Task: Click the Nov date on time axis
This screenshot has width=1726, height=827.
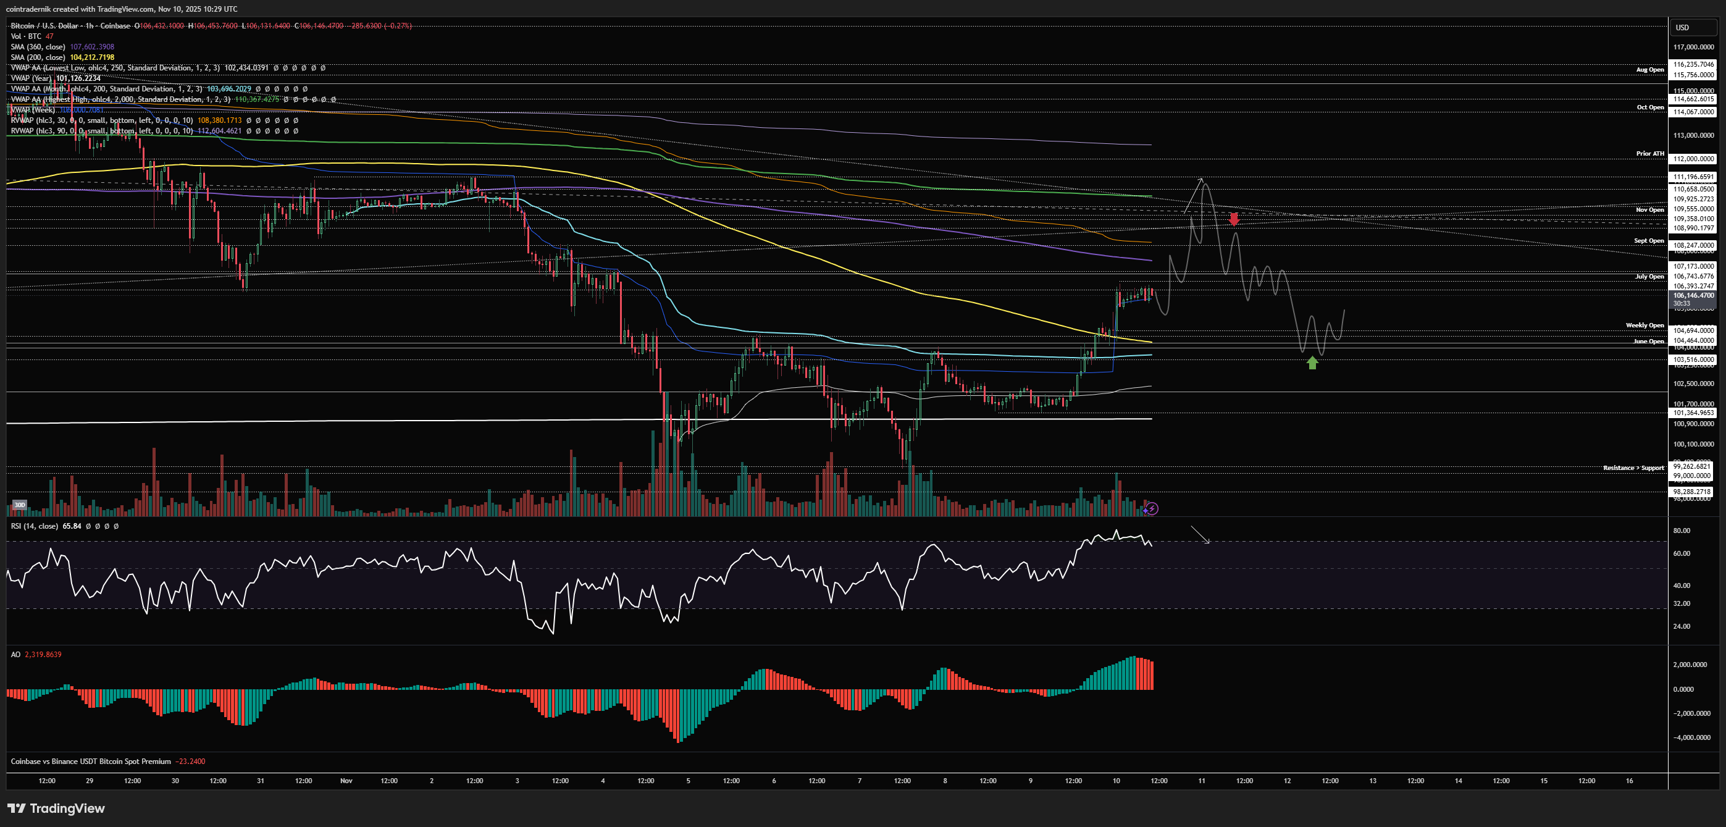Action: [x=346, y=781]
